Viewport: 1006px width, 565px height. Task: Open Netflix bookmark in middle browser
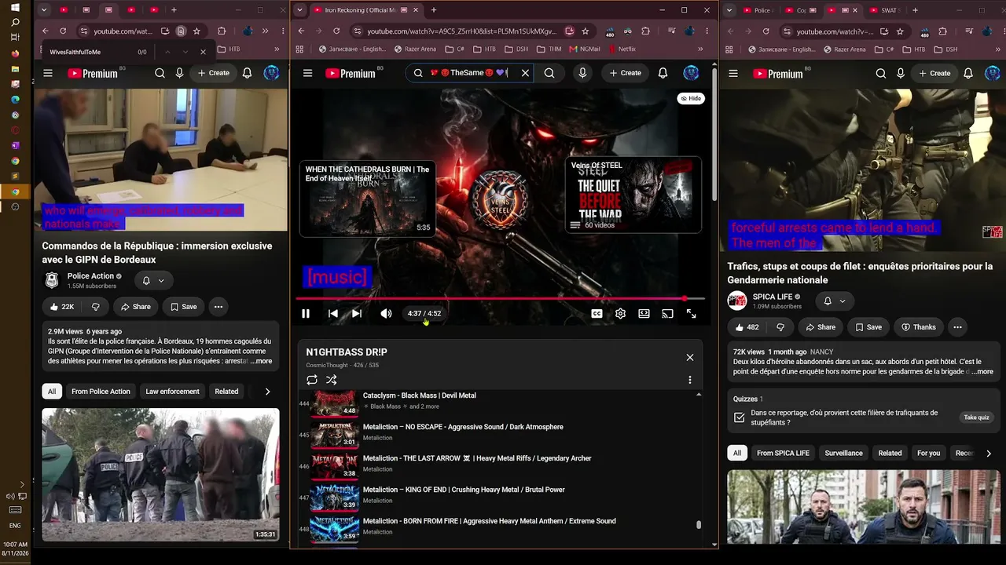click(621, 49)
